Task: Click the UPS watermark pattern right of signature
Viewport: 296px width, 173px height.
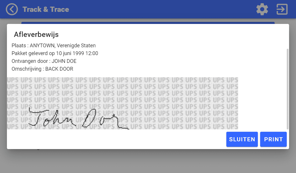Action: [183, 103]
